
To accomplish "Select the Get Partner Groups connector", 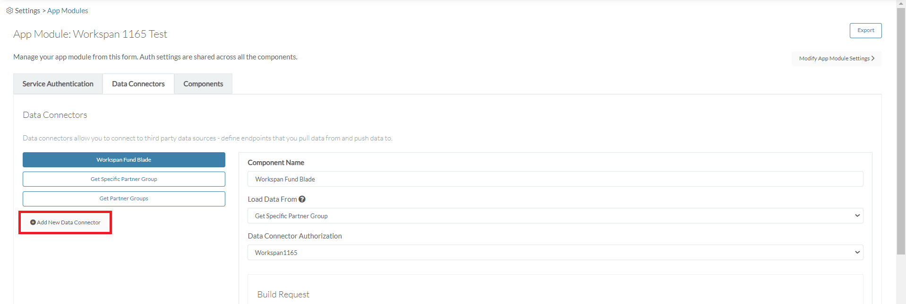I will tap(124, 198).
